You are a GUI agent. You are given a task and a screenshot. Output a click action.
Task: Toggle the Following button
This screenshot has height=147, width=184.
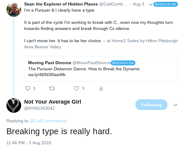pyautogui.click(x=151, y=105)
